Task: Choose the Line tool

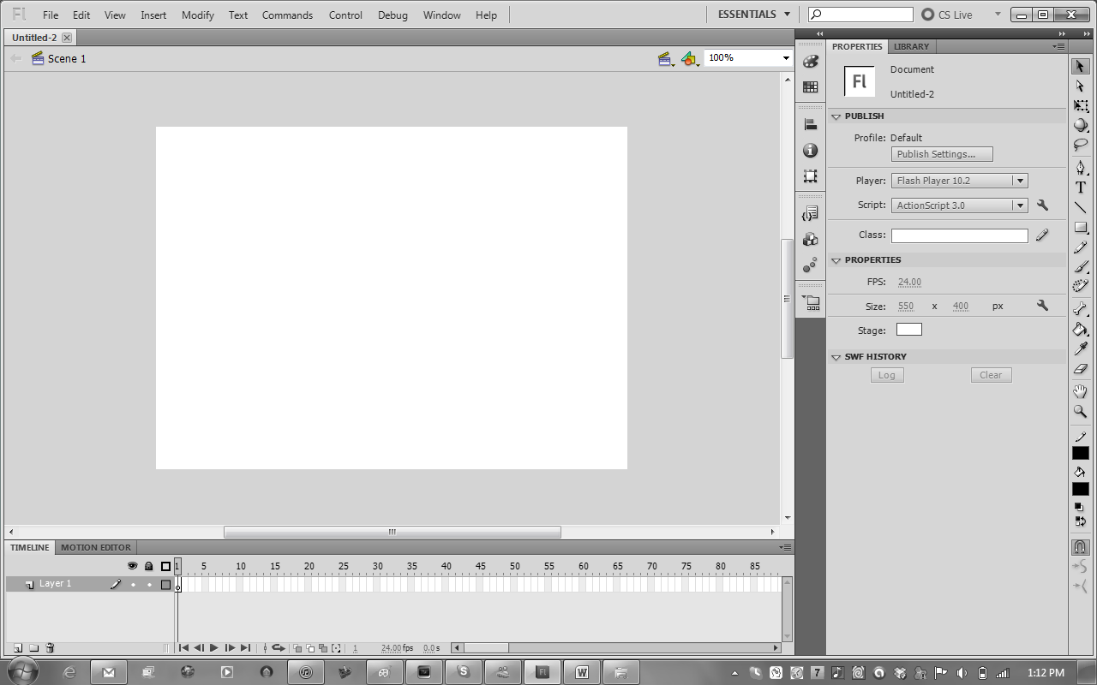Action: tap(1081, 207)
